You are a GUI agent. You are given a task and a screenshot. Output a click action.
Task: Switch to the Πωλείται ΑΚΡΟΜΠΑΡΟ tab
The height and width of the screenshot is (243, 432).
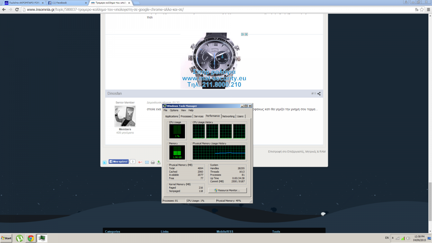coord(24,3)
